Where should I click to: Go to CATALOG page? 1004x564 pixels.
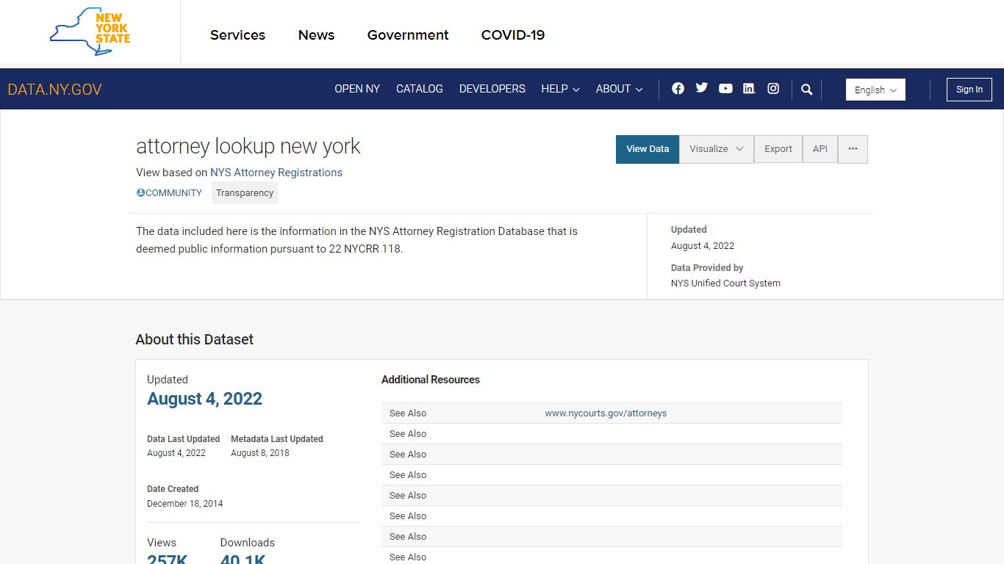coord(420,89)
